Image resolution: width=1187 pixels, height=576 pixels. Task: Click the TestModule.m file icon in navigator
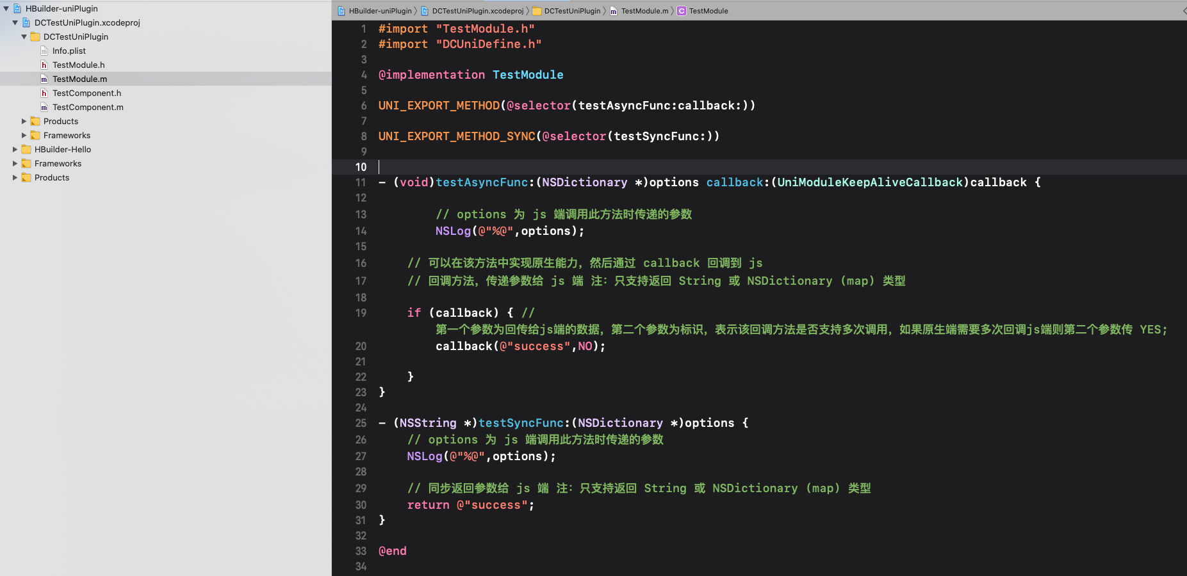[x=44, y=79]
